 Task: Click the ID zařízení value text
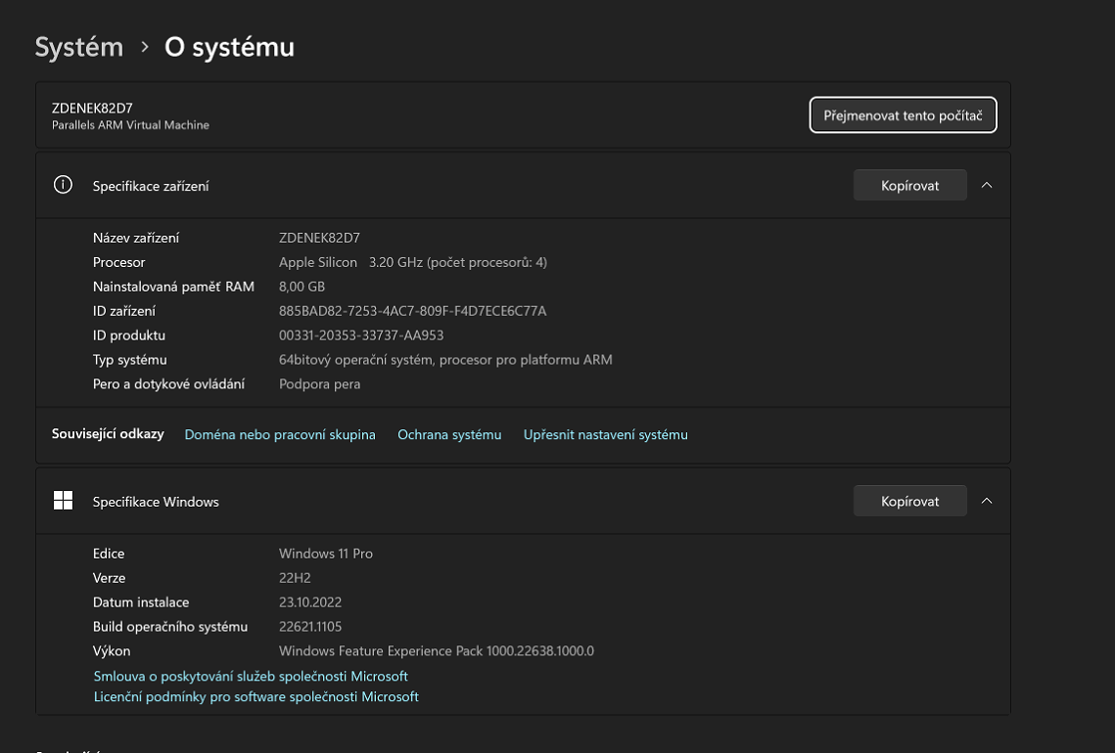(412, 311)
